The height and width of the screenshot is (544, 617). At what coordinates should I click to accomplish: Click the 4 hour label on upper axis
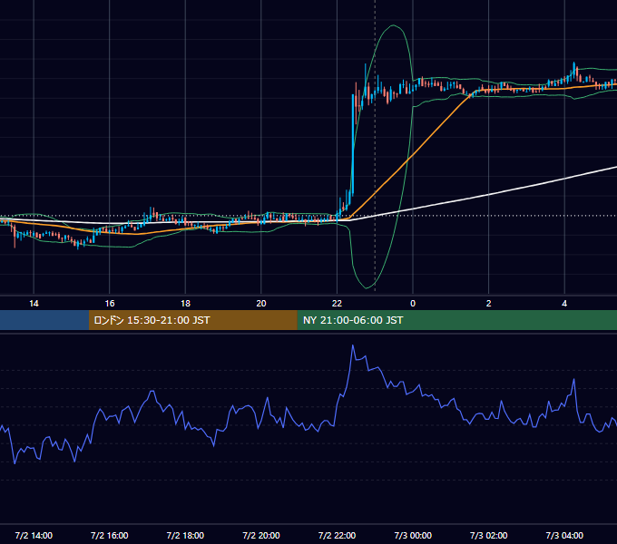(564, 304)
